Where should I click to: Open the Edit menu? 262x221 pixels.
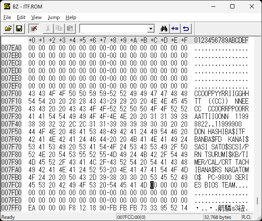point(21,17)
